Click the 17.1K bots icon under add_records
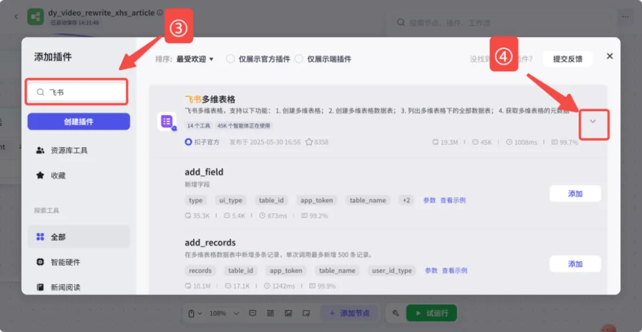 click(x=227, y=286)
